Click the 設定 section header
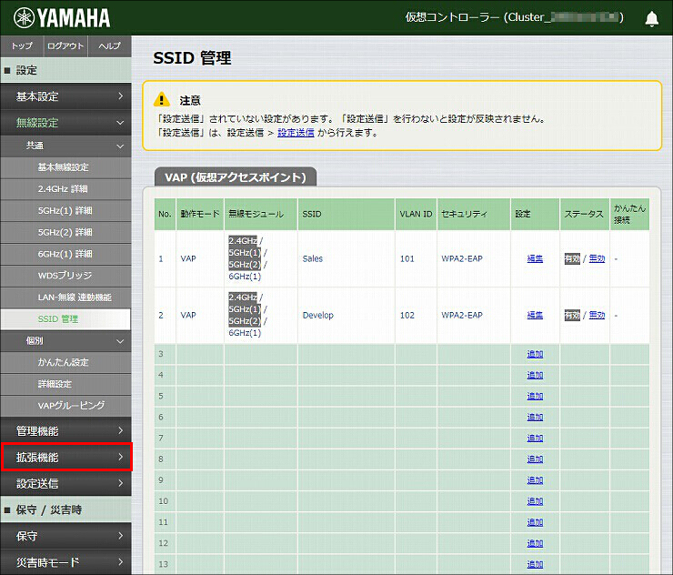The width and height of the screenshot is (673, 575). point(65,70)
